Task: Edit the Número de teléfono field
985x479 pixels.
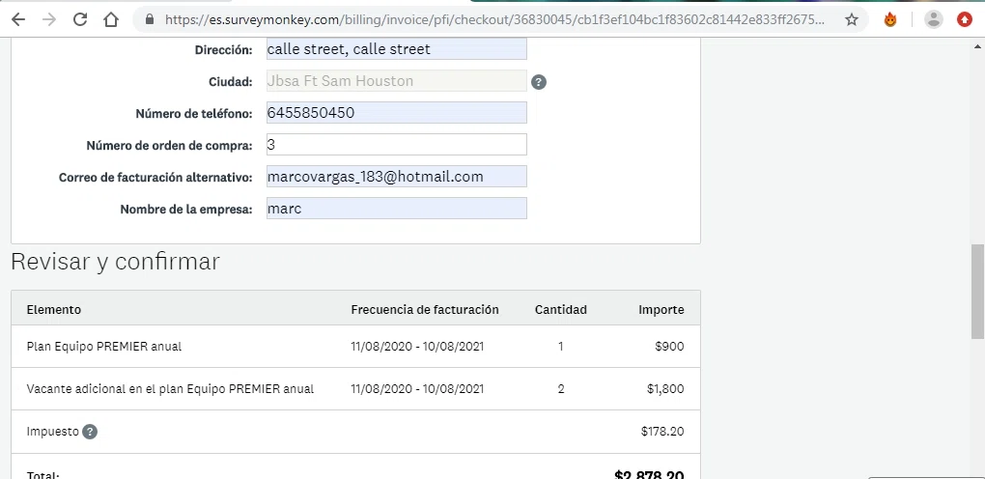Action: (396, 113)
